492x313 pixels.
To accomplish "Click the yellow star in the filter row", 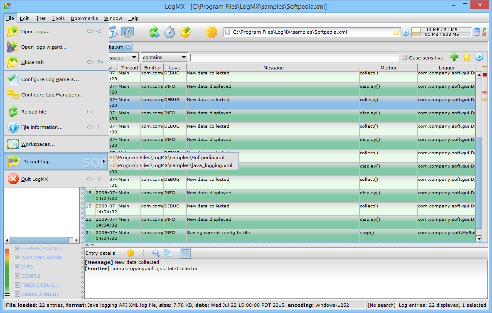I will point(467,57).
